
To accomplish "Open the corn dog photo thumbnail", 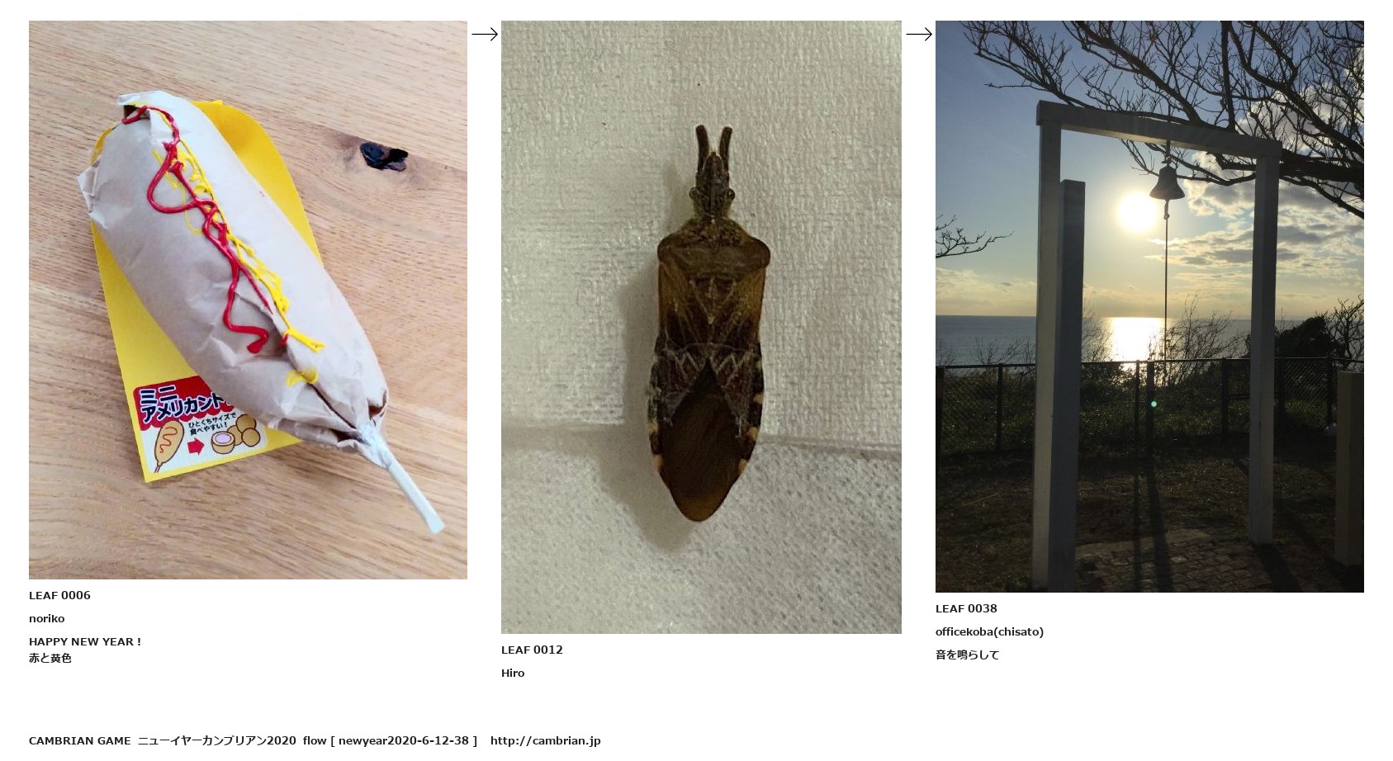I will pyautogui.click(x=248, y=300).
